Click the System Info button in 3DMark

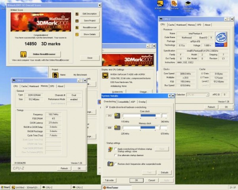[x=117, y=92]
